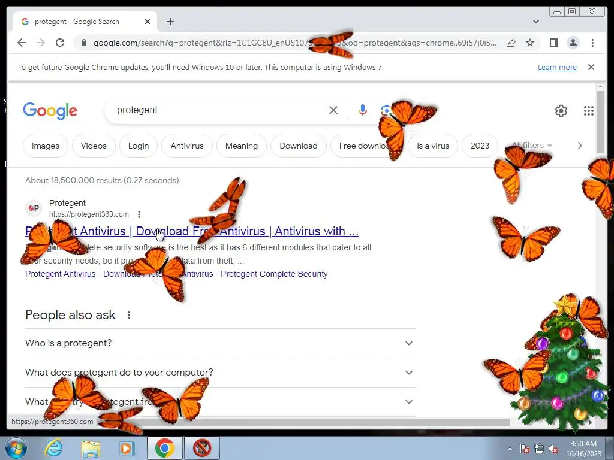This screenshot has width=614, height=460.
Task: Reload the page with the refresh icon
Action: pos(60,43)
